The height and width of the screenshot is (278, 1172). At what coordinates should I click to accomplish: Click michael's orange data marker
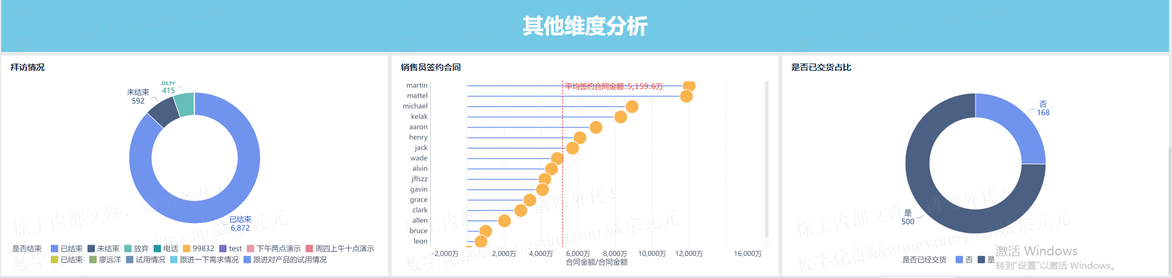(x=632, y=107)
